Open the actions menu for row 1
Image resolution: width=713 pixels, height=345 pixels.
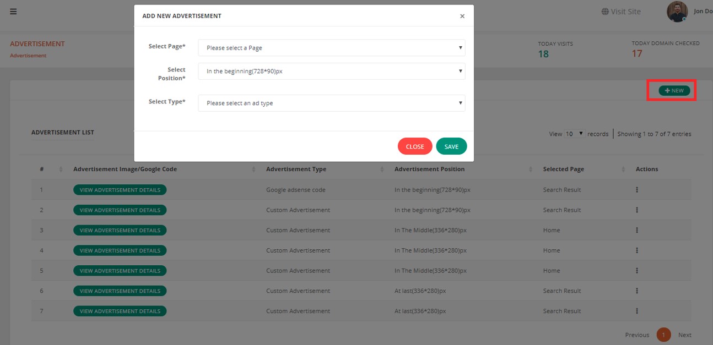[x=637, y=190]
